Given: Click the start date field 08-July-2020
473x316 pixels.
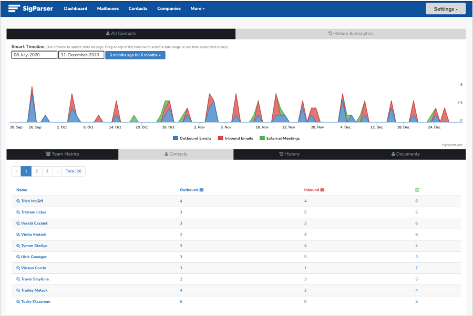Looking at the screenshot, I should 34,55.
